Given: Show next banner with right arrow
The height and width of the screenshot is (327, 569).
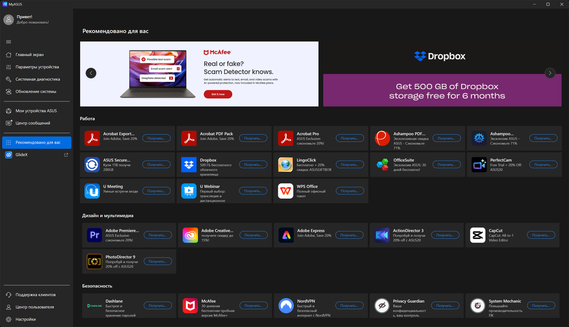Looking at the screenshot, I should click(x=550, y=73).
